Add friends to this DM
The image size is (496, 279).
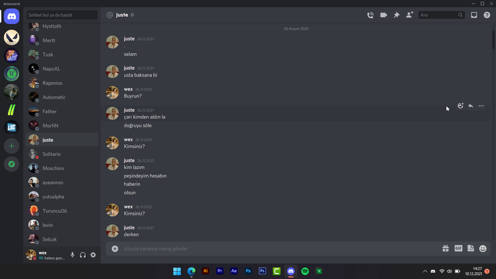pos(410,15)
